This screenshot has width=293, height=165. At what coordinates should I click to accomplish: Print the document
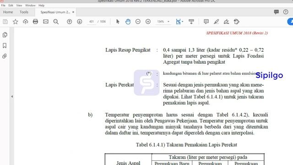click(35, 22)
